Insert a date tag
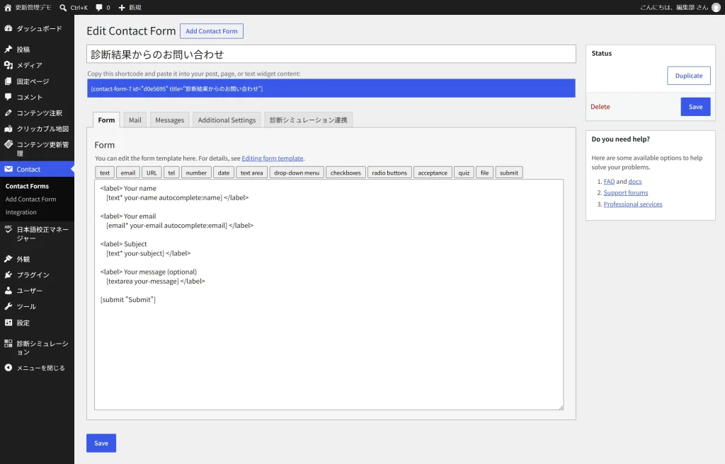Screen dimensions: 725x464 pyautogui.click(x=224, y=173)
